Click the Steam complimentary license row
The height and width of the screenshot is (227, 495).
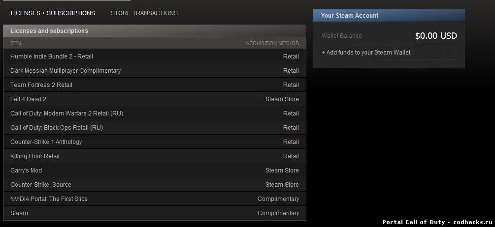point(154,213)
